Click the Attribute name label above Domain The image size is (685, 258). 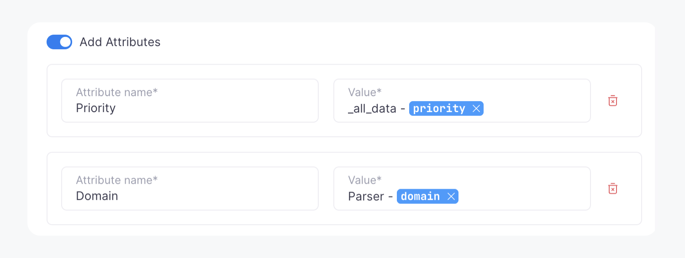coord(116,180)
